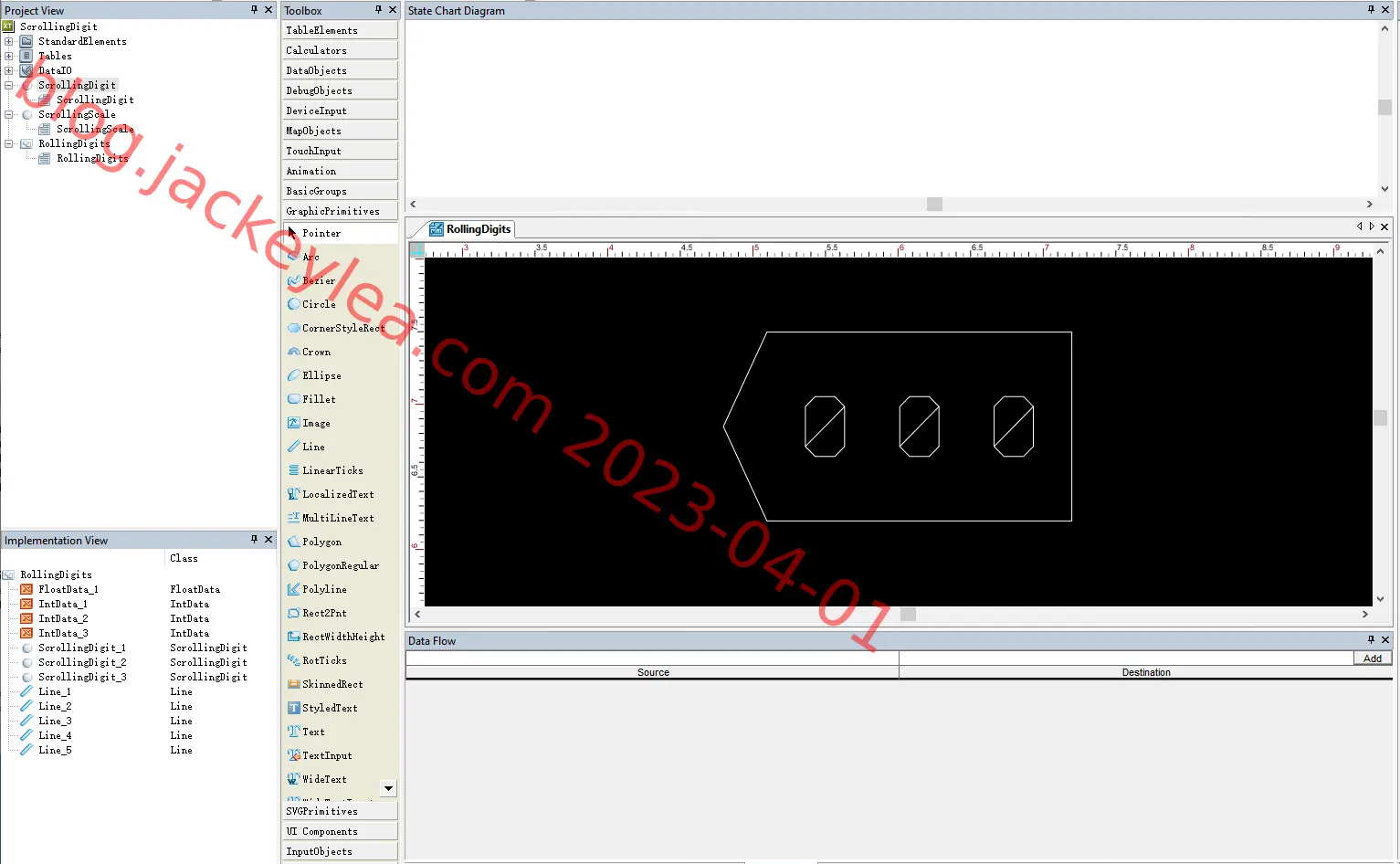Viewport: 1400px width, 864px height.
Task: Click the Add button in Data Flow
Action: (x=1373, y=659)
